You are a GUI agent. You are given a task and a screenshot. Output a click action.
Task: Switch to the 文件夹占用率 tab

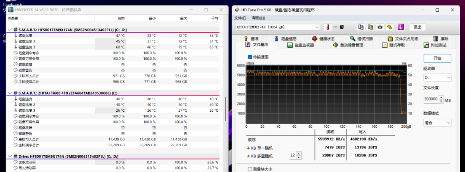click(403, 39)
